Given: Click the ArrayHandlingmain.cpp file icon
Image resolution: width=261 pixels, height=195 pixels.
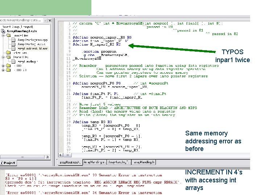Looking at the screenshot, I should 13,40.
